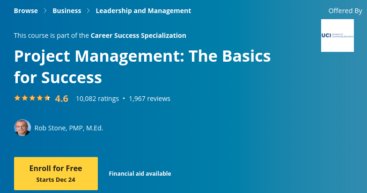
Task: Click the fourth rating star
Action: pyautogui.click(x=40, y=98)
